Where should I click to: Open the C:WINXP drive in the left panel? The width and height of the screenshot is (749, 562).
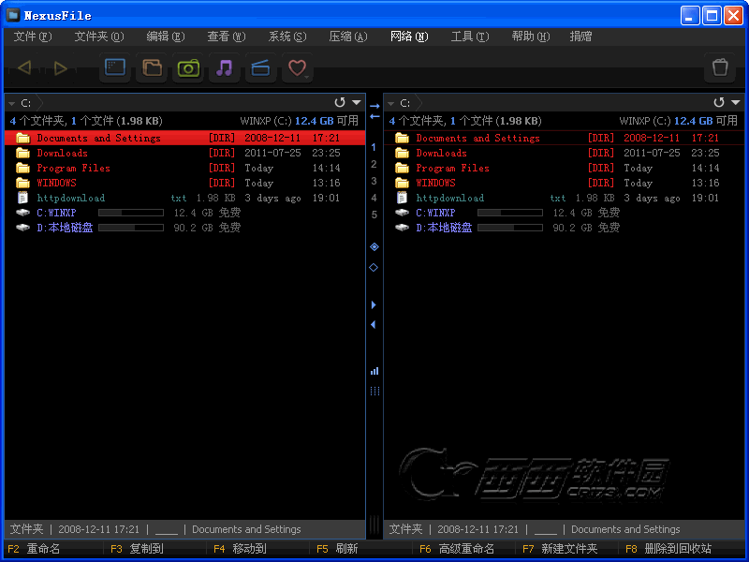coord(184,213)
